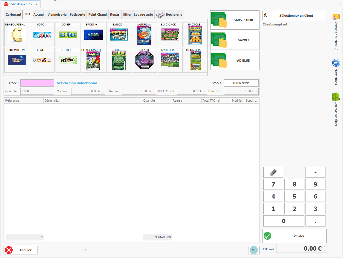The height and width of the screenshot is (258, 343).
Task: Choose the FETICHE ticket tile
Action: [x=68, y=60]
